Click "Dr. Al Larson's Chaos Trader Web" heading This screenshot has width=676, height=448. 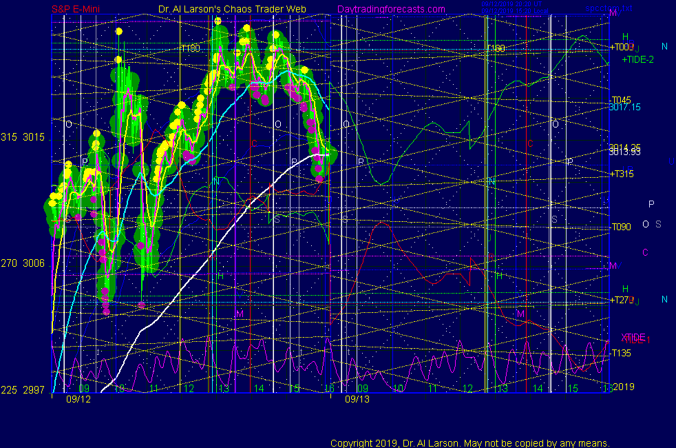[232, 9]
